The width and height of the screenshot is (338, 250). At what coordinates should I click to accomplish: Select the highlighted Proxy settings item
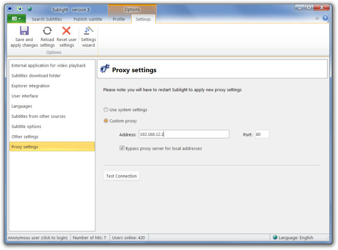(x=52, y=147)
